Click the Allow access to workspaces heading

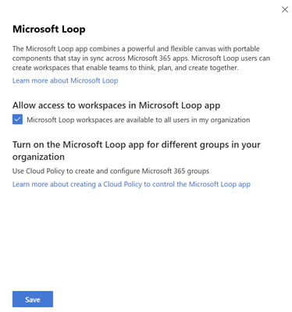tap(116, 105)
